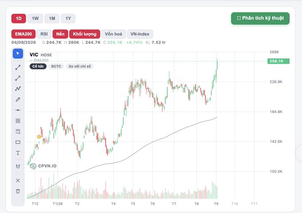The width and height of the screenshot is (302, 213).
Task: Select the parallel lines Fibonacci tool
Action: click(18, 121)
